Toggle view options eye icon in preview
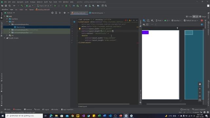210x118 pixels. click(144, 25)
